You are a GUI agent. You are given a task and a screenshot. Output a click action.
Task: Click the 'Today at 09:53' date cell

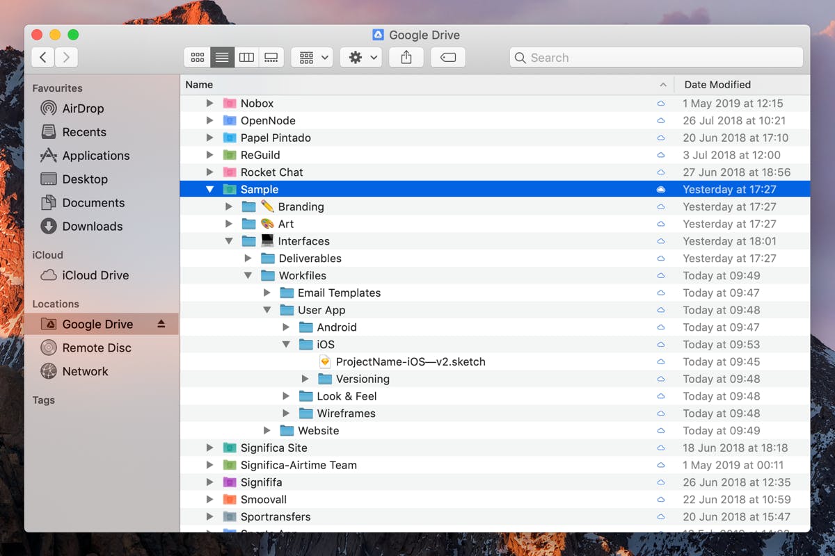[x=722, y=345]
